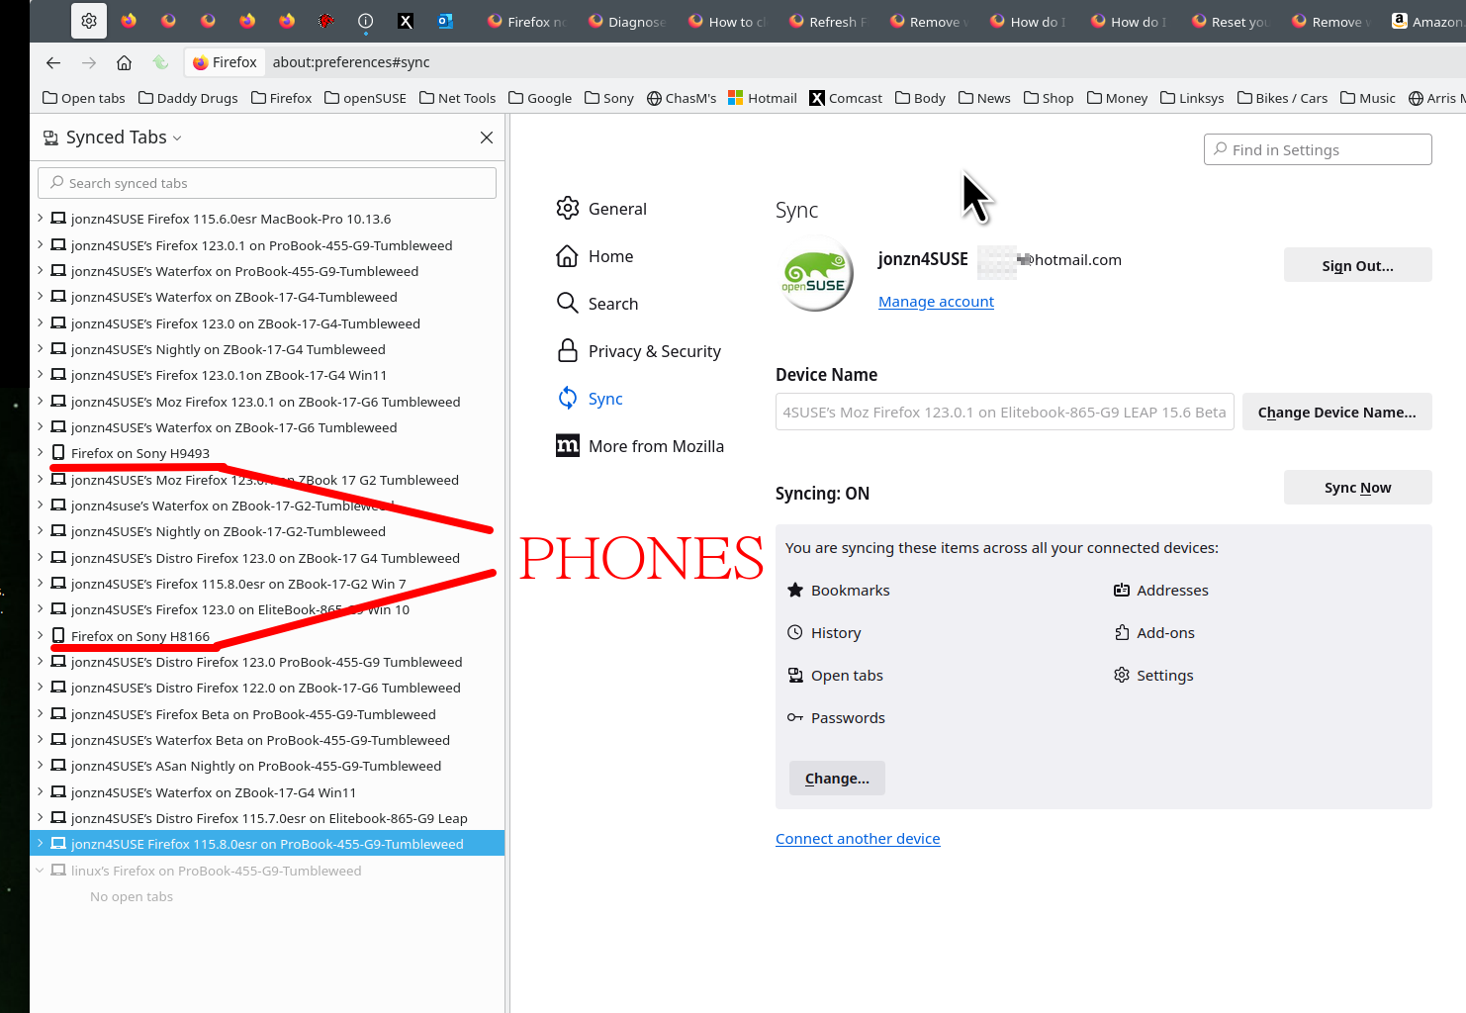Screen dimensions: 1466x1013
Task: Click the Firefox identity icon in the address bar
Action: coord(226,62)
